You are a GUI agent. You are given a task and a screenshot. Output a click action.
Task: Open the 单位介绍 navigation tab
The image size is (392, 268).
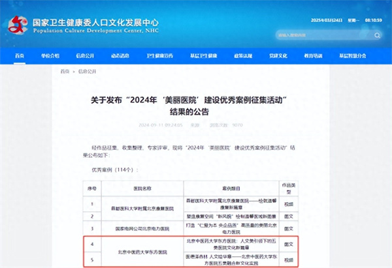coord(52,57)
